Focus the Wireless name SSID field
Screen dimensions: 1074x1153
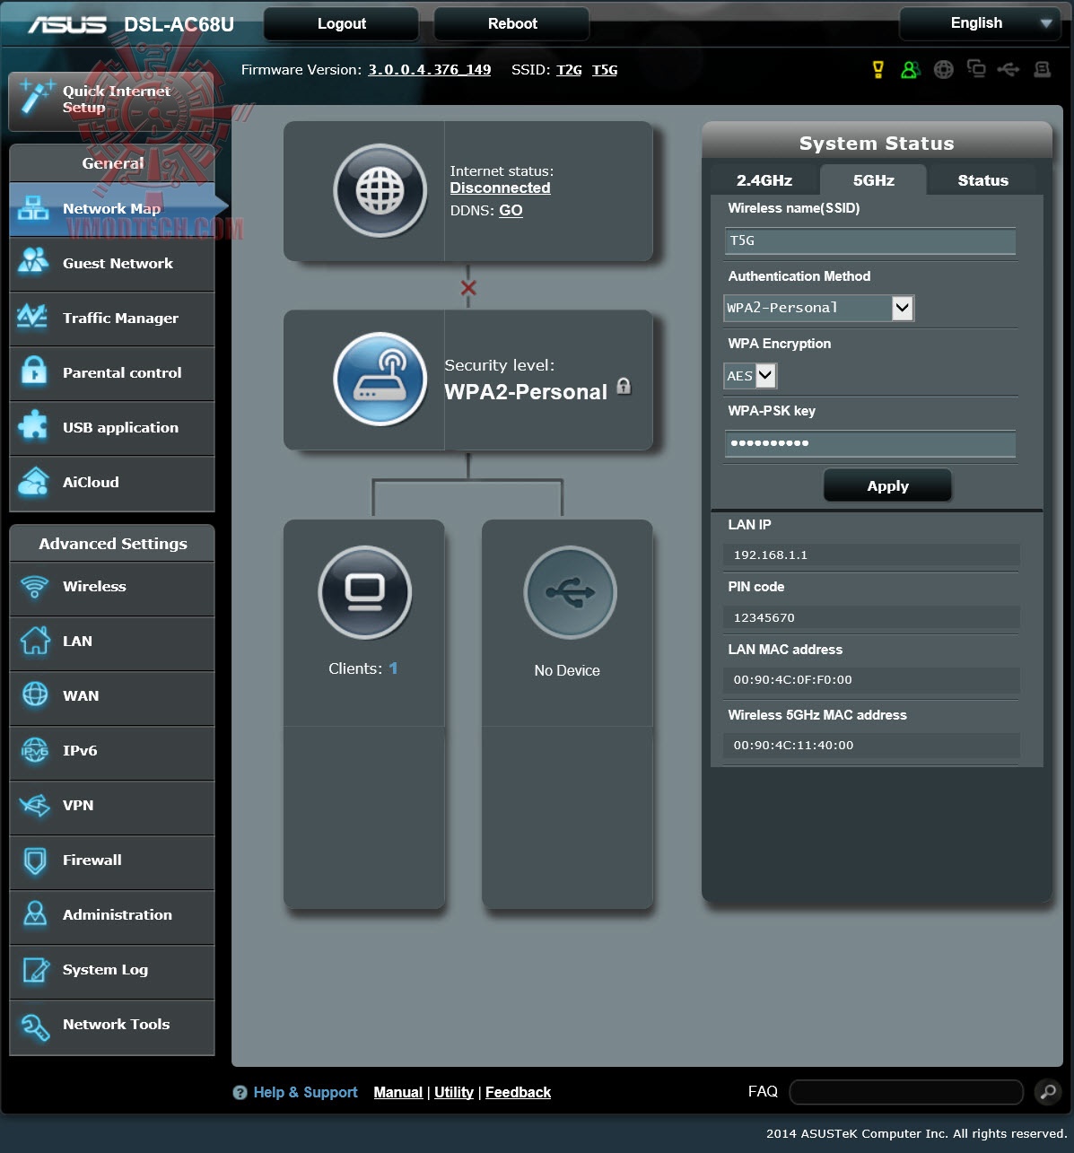[870, 240]
